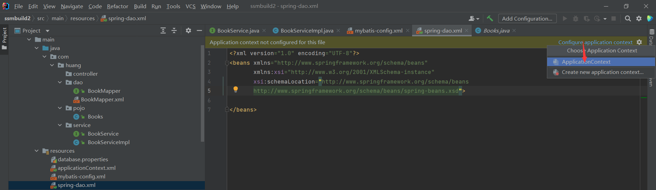This screenshot has width=656, height=190.
Task: Open the Project view dropdown arrow
Action: pyautogui.click(x=48, y=31)
